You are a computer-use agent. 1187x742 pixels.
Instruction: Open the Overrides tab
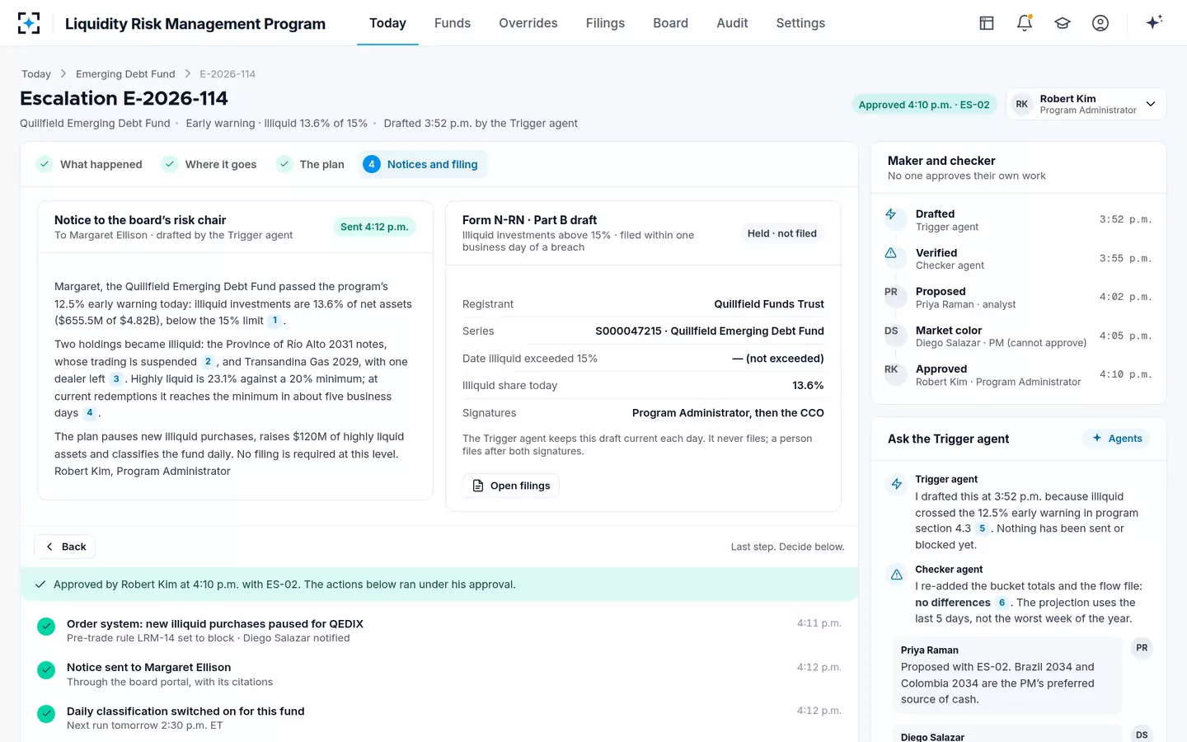tap(528, 23)
